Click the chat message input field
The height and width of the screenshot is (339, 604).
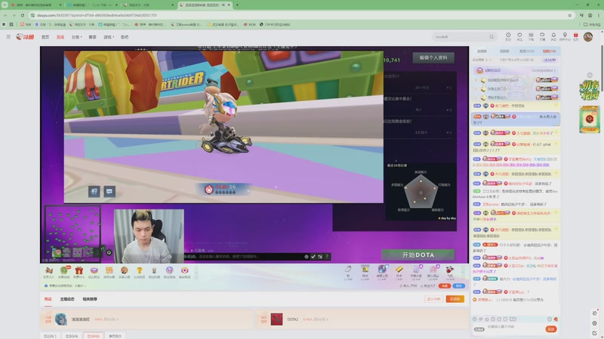514,327
